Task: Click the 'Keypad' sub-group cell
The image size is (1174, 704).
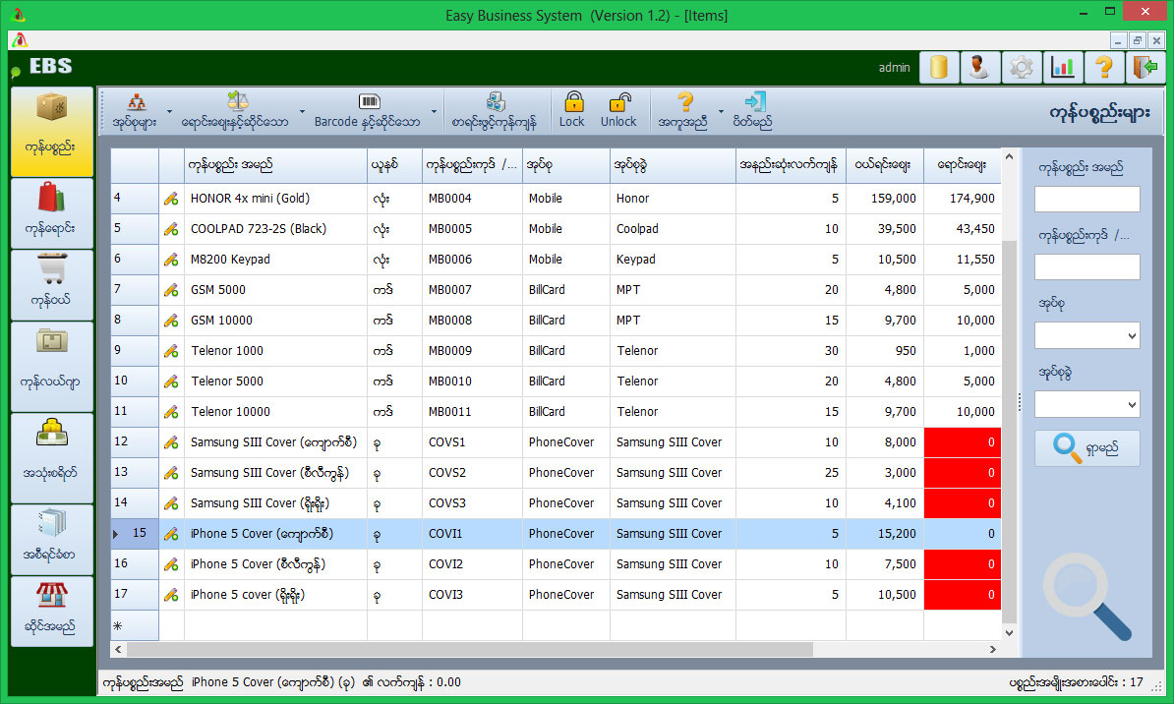Action: click(x=673, y=260)
